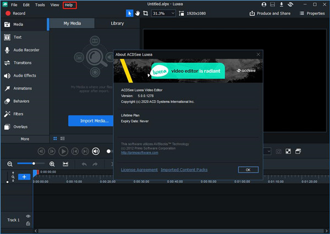
Task: Open the Help menu
Action: tap(69, 5)
